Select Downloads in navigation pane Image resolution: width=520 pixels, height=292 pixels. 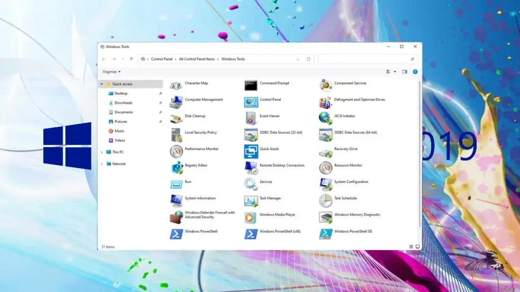point(123,102)
